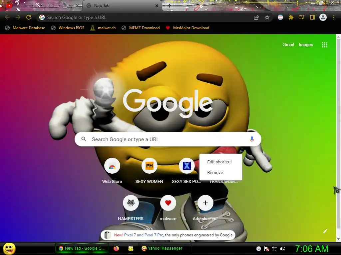
Task: Click the magnifier icon in search box
Action: pos(84,139)
